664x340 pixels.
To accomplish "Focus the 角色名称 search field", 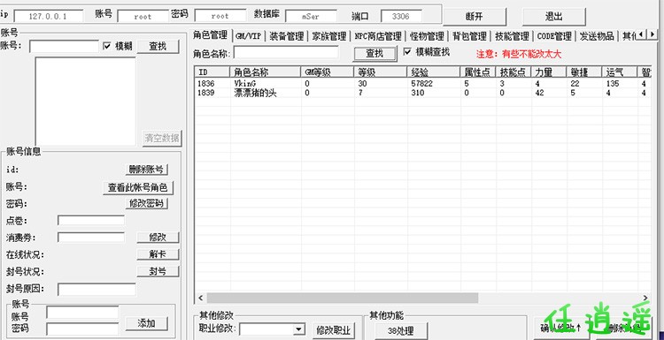I will [x=286, y=52].
